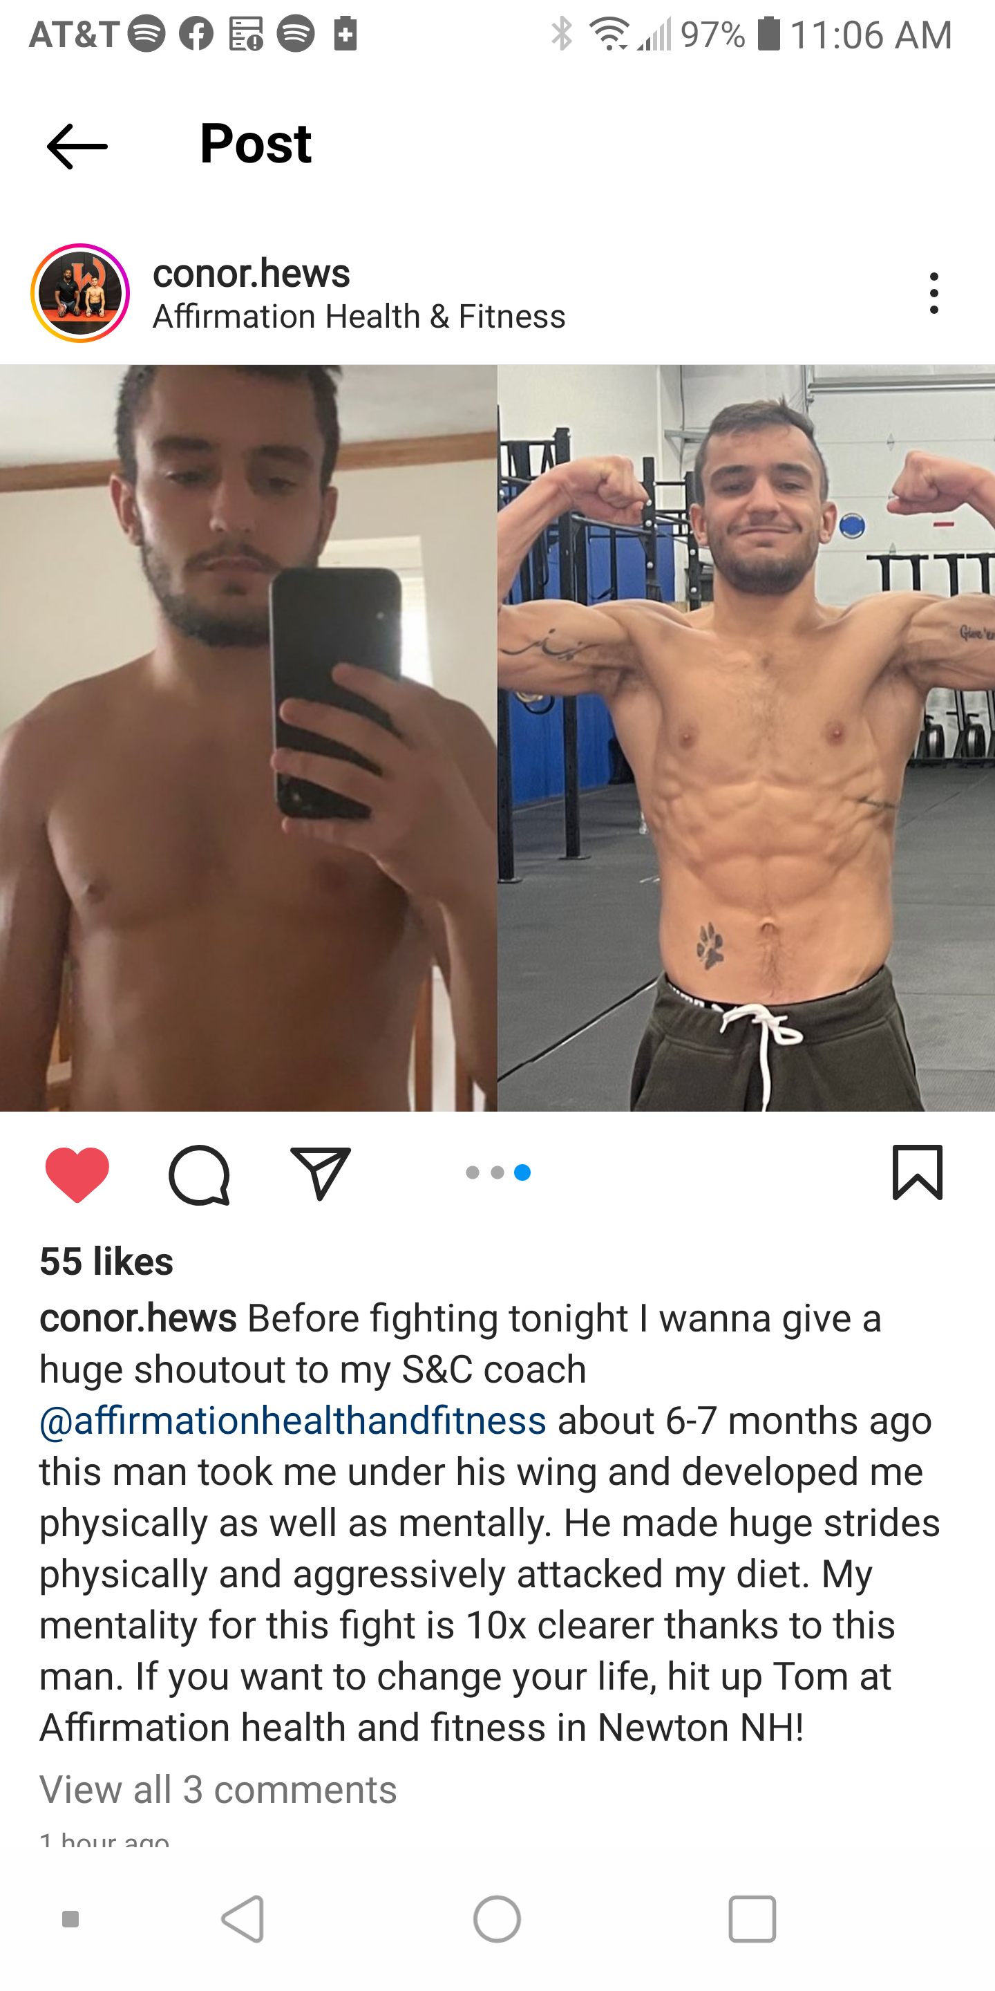Show who liked via 55 likes
This screenshot has width=995, height=1991.
click(106, 1262)
